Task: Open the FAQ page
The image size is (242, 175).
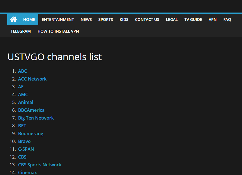Action: [x=227, y=20]
